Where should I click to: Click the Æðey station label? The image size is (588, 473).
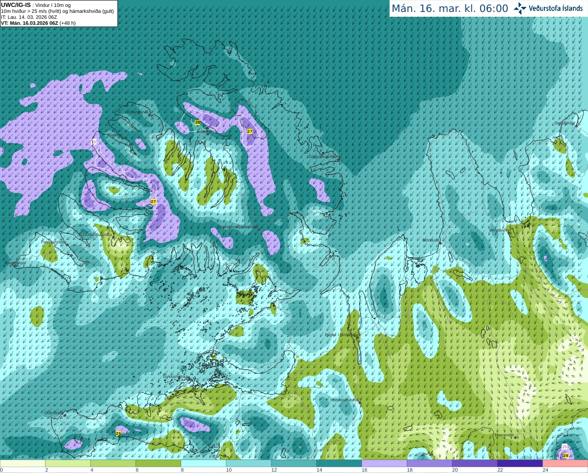tap(202, 131)
